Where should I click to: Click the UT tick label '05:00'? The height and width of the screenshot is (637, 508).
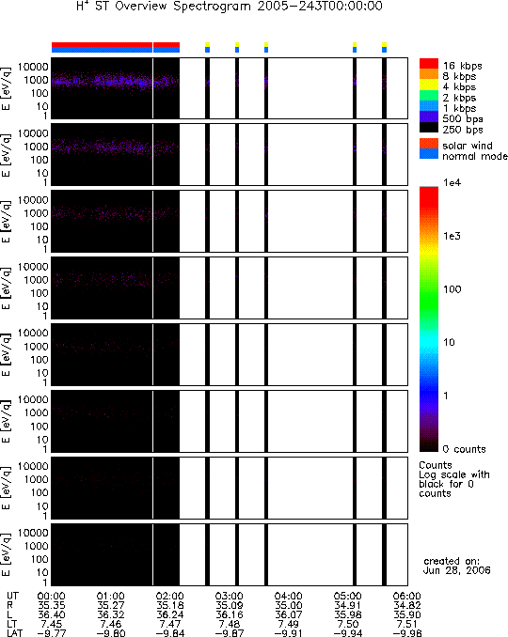[348, 596]
